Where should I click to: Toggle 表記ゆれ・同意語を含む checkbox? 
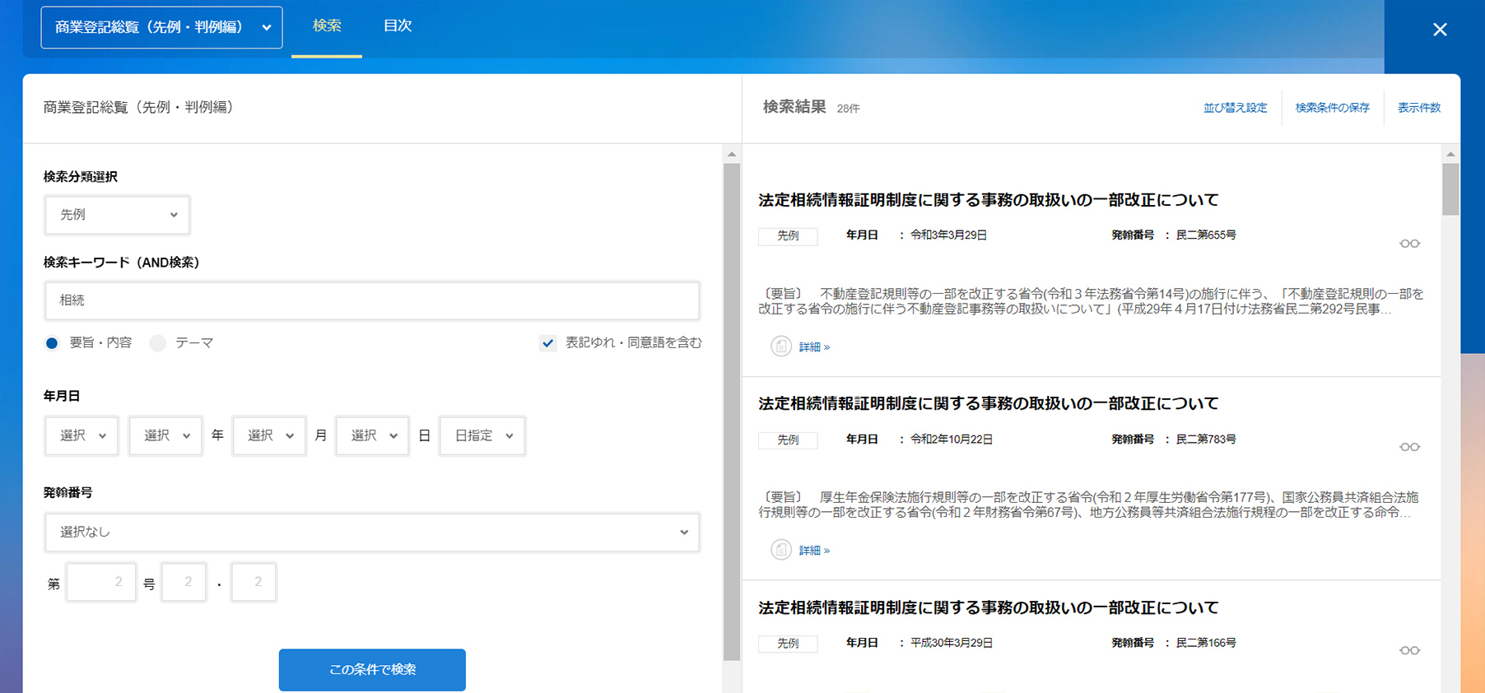(x=547, y=343)
